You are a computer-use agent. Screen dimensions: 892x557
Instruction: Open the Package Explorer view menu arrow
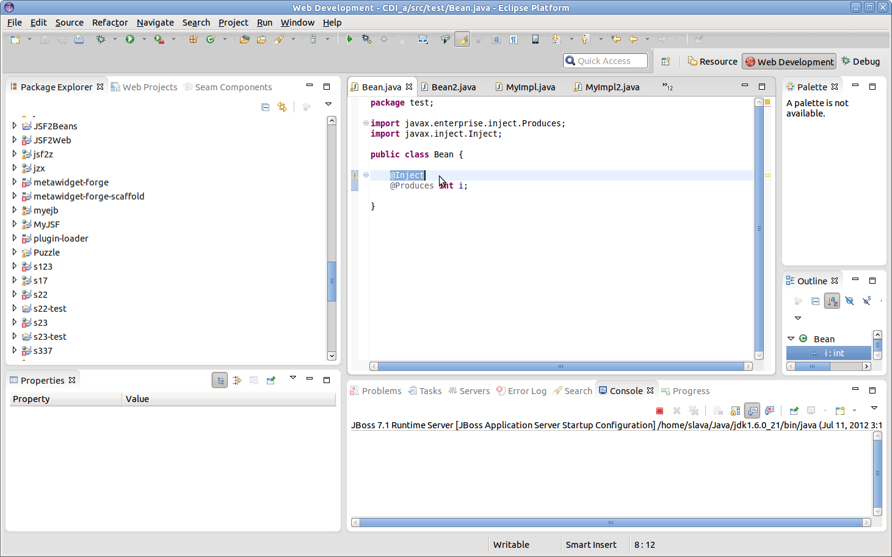pos(328,104)
